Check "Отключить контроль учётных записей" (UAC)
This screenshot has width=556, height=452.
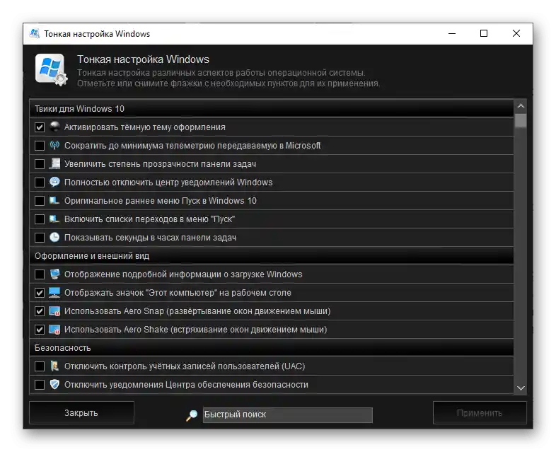tap(40, 366)
